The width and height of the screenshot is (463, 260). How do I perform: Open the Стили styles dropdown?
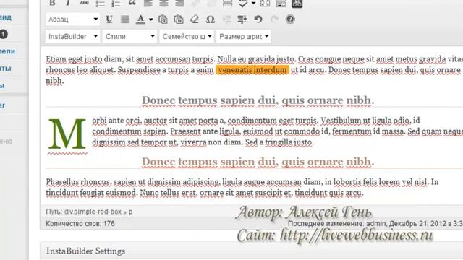click(129, 37)
